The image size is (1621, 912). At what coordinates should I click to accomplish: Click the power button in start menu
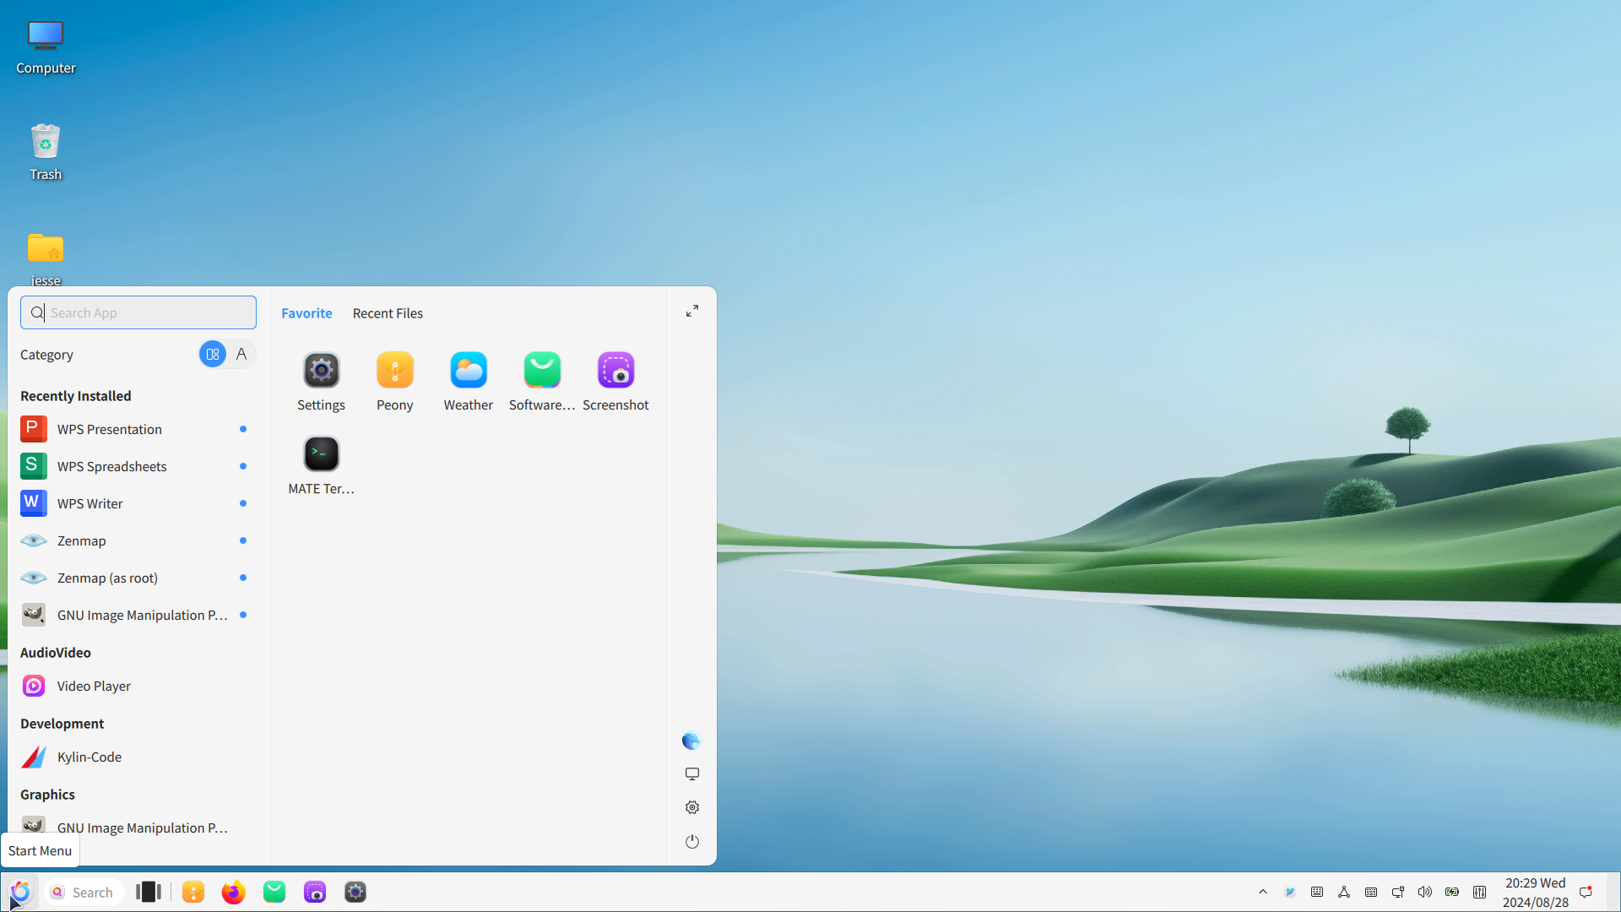692,842
